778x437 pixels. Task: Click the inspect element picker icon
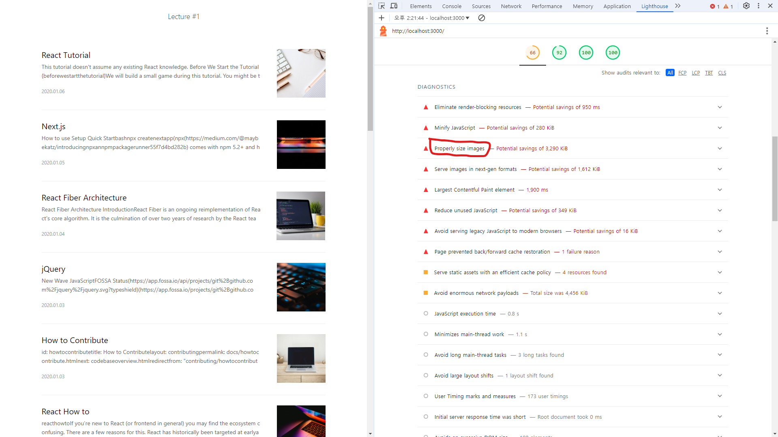click(x=381, y=6)
